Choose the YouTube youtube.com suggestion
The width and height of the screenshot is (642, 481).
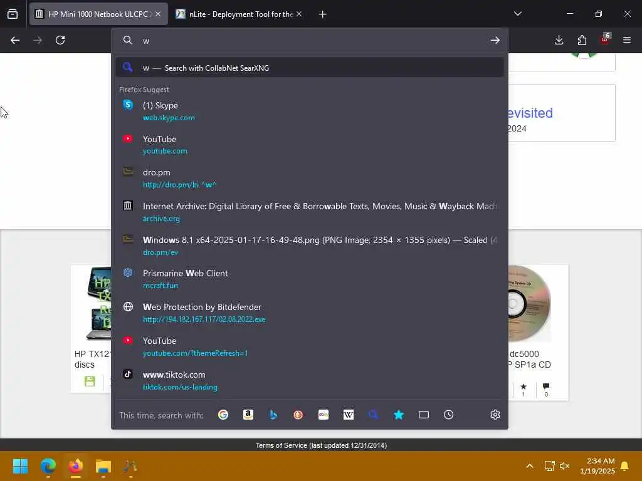click(310, 145)
